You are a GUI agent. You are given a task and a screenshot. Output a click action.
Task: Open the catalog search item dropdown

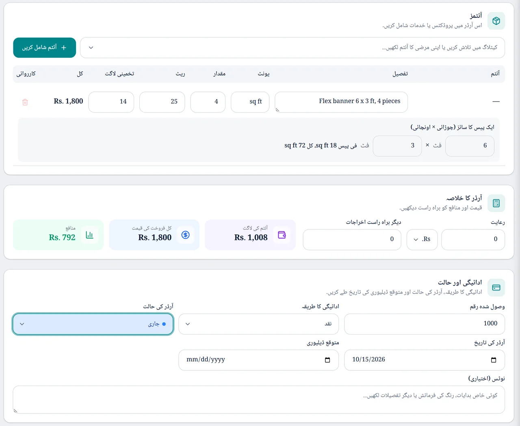coord(292,48)
